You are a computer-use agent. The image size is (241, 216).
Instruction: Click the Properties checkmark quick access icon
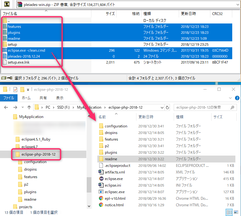[x=15, y=90]
